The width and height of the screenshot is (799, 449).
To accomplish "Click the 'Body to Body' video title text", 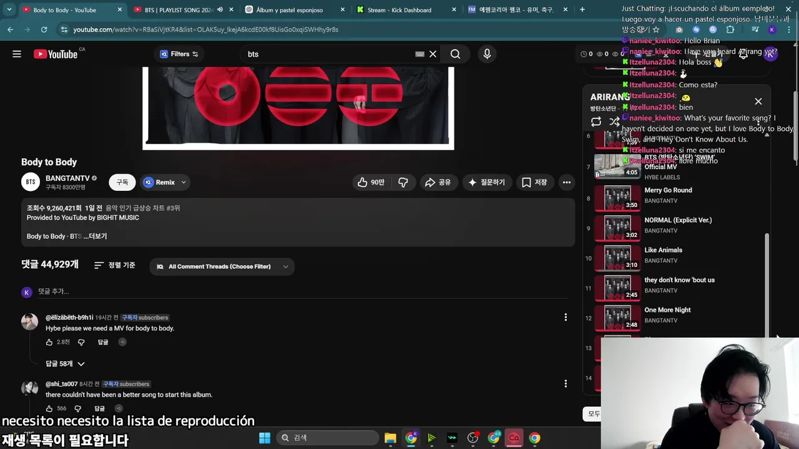I will (49, 162).
